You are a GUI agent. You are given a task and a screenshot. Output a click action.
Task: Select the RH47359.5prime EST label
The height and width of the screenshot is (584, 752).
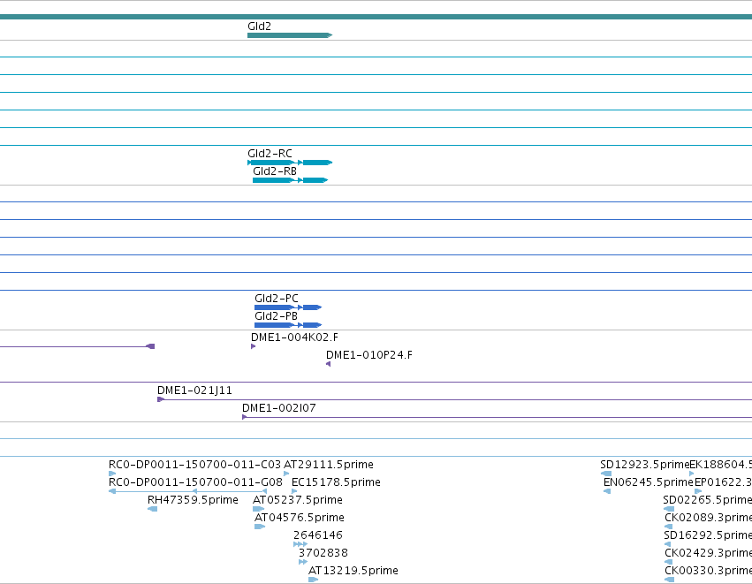(193, 500)
